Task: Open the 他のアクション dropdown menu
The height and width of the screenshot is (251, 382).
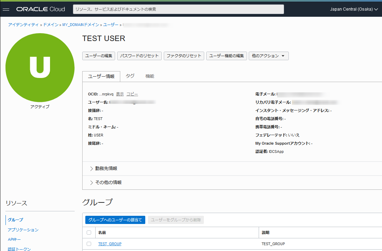Action: click(x=269, y=56)
